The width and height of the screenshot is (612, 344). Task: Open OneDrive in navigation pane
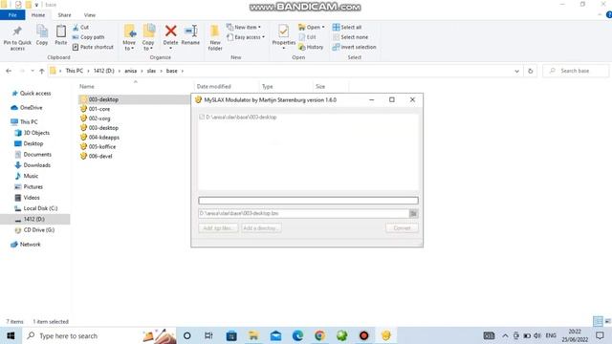(31, 108)
